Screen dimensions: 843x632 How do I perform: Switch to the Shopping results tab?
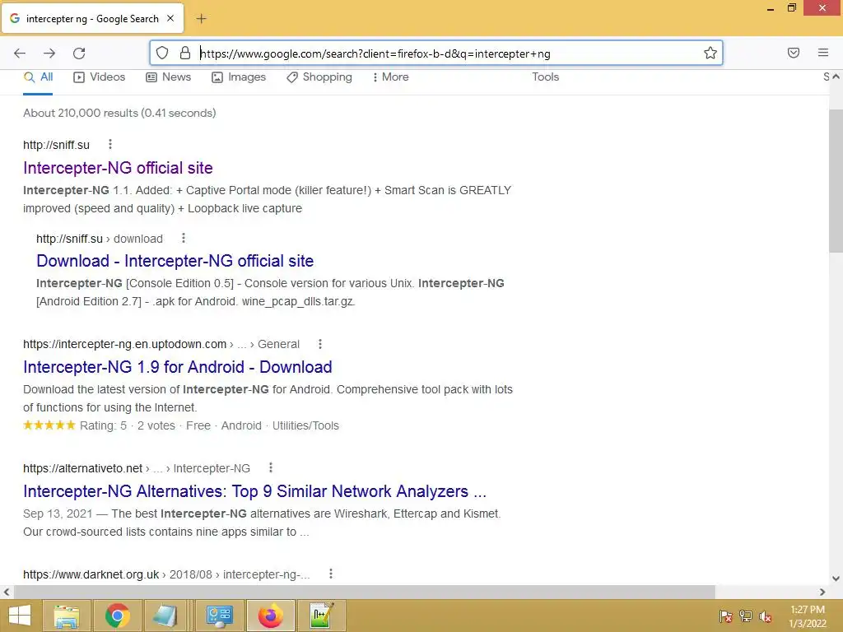click(x=319, y=77)
